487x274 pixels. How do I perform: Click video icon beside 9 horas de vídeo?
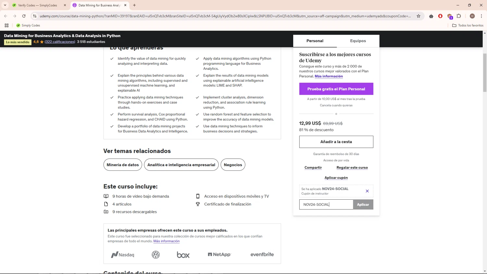[106, 196]
